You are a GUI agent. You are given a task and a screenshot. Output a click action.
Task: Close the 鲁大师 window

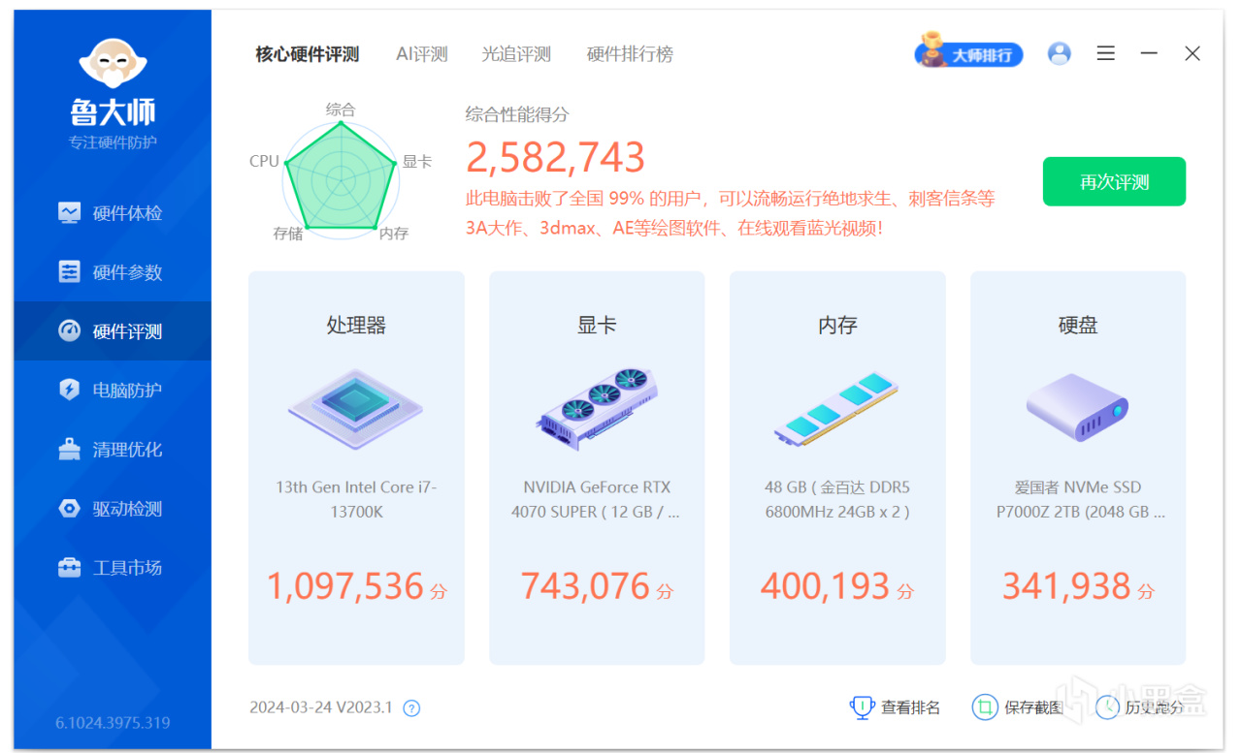1193,53
